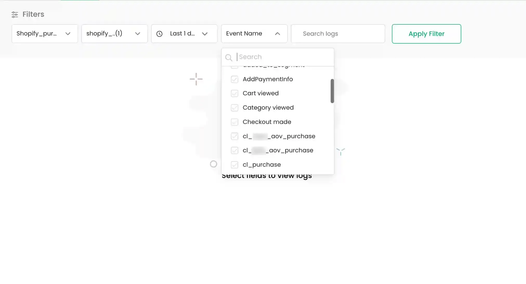Open the Shopify_pur... dropdown
526x284 pixels.
click(45, 34)
